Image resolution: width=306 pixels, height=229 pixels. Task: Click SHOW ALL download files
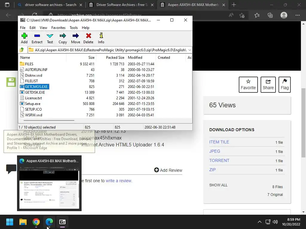218,185
